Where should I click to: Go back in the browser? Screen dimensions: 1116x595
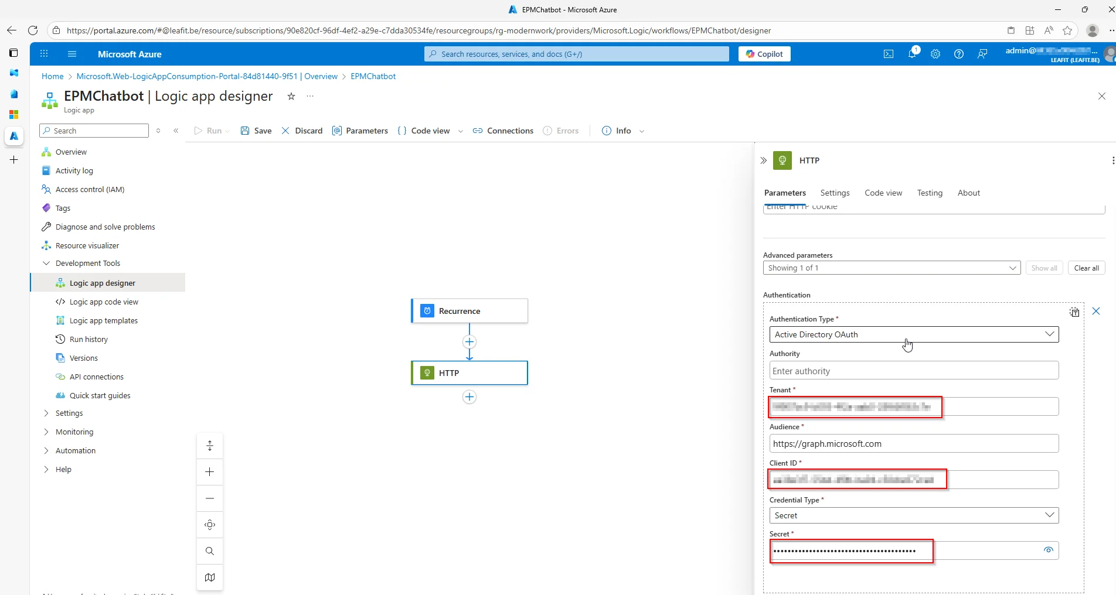[x=12, y=30]
